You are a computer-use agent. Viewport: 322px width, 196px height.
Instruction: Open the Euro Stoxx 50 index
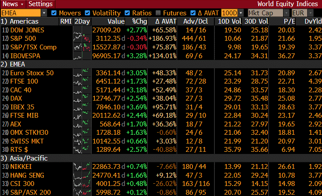pyautogui.click(x=32, y=73)
